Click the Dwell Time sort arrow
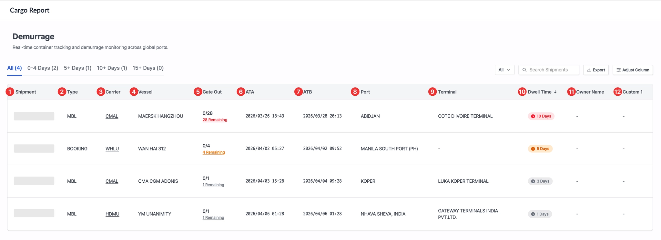 555,92
